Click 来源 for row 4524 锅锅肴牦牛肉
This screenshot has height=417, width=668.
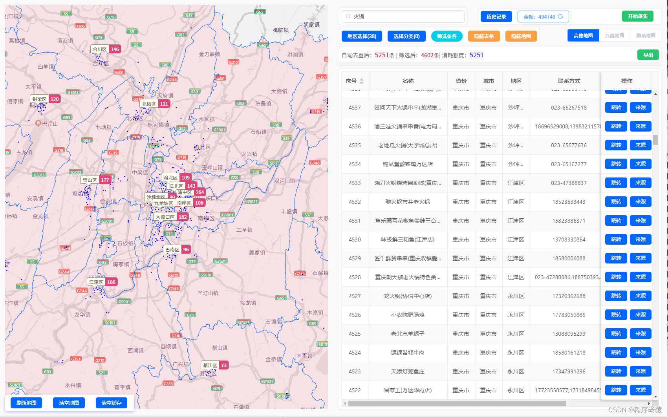pyautogui.click(x=641, y=352)
